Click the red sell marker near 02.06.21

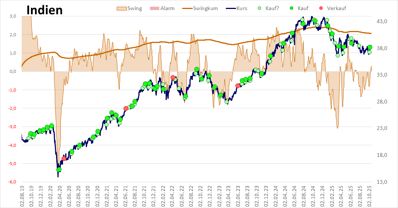coord(126,108)
